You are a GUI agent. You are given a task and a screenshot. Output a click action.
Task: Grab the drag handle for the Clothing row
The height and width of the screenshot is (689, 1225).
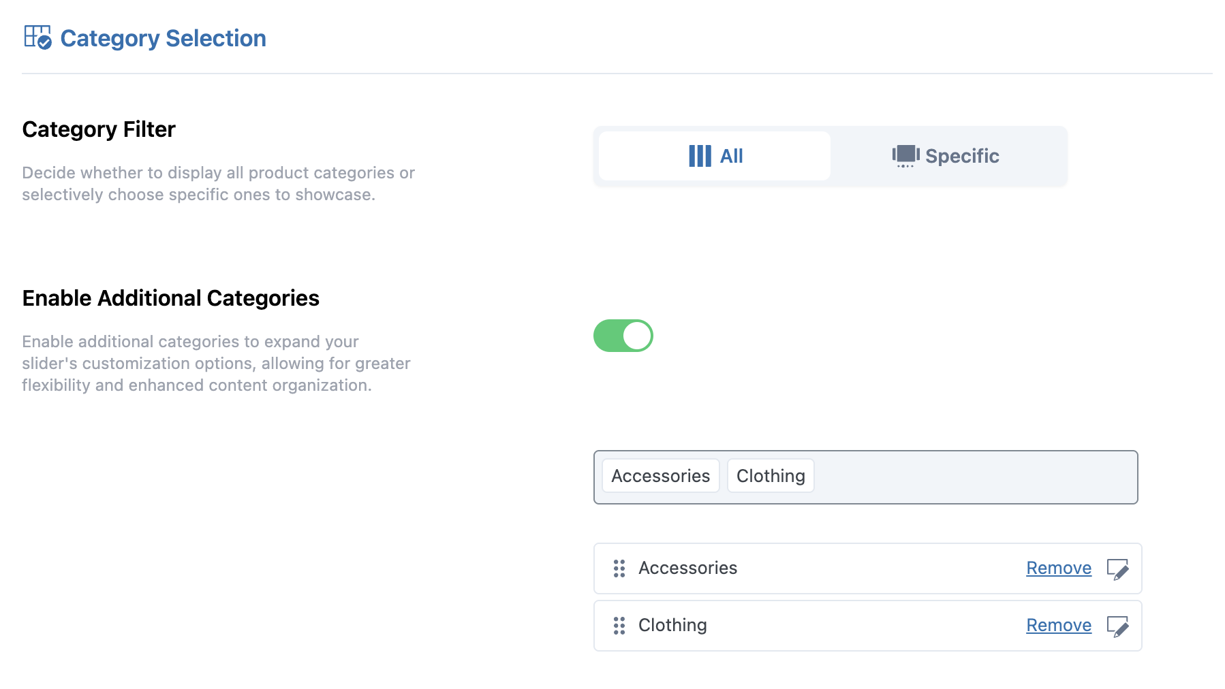coord(619,626)
